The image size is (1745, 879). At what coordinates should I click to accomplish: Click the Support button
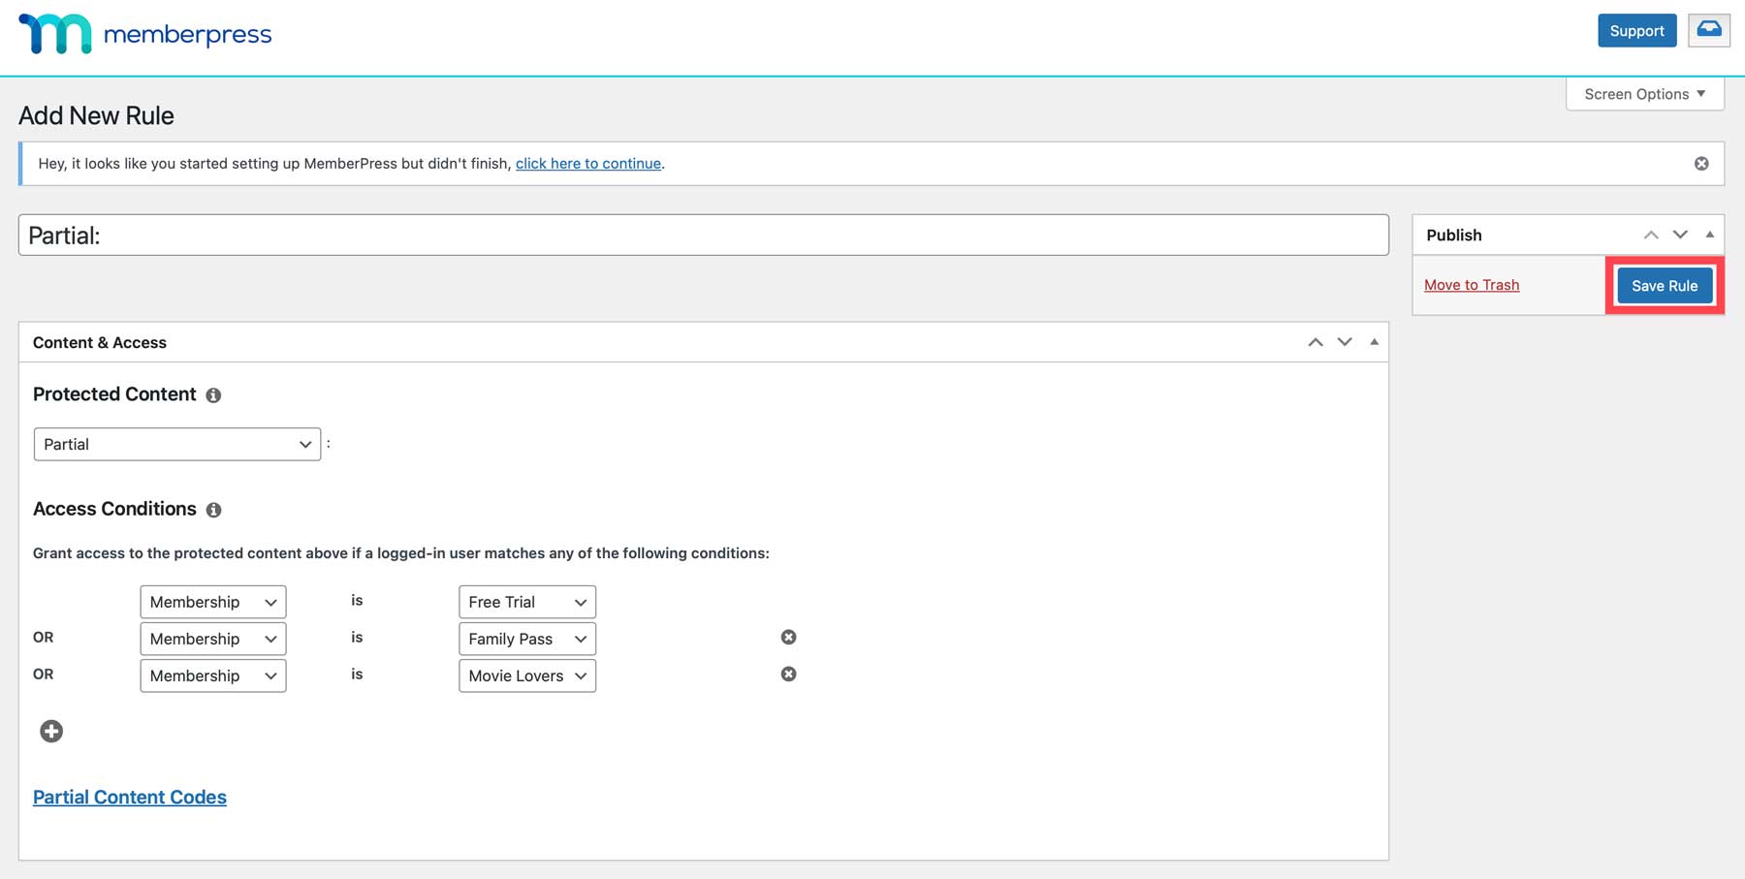click(x=1636, y=31)
